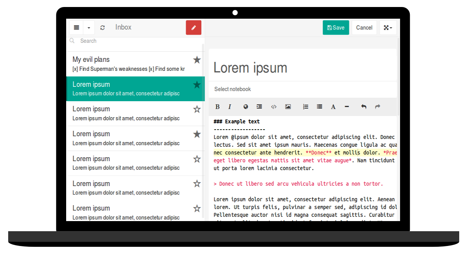Toggle the star on the selected note

click(x=197, y=84)
